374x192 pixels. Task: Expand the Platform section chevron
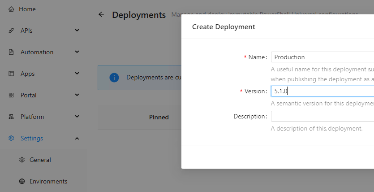click(x=77, y=117)
